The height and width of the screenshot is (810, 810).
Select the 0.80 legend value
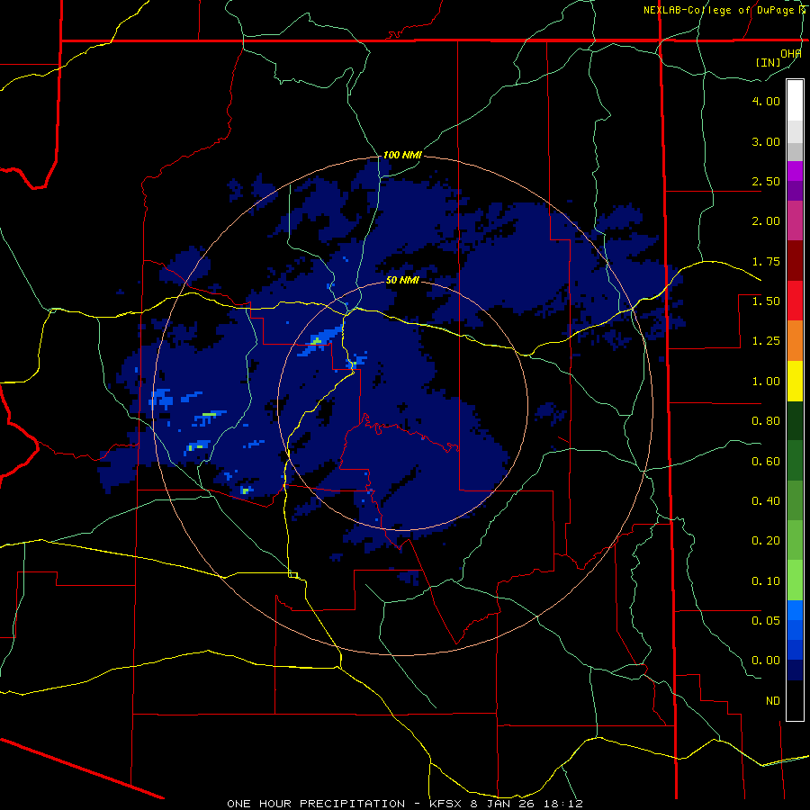[766, 421]
